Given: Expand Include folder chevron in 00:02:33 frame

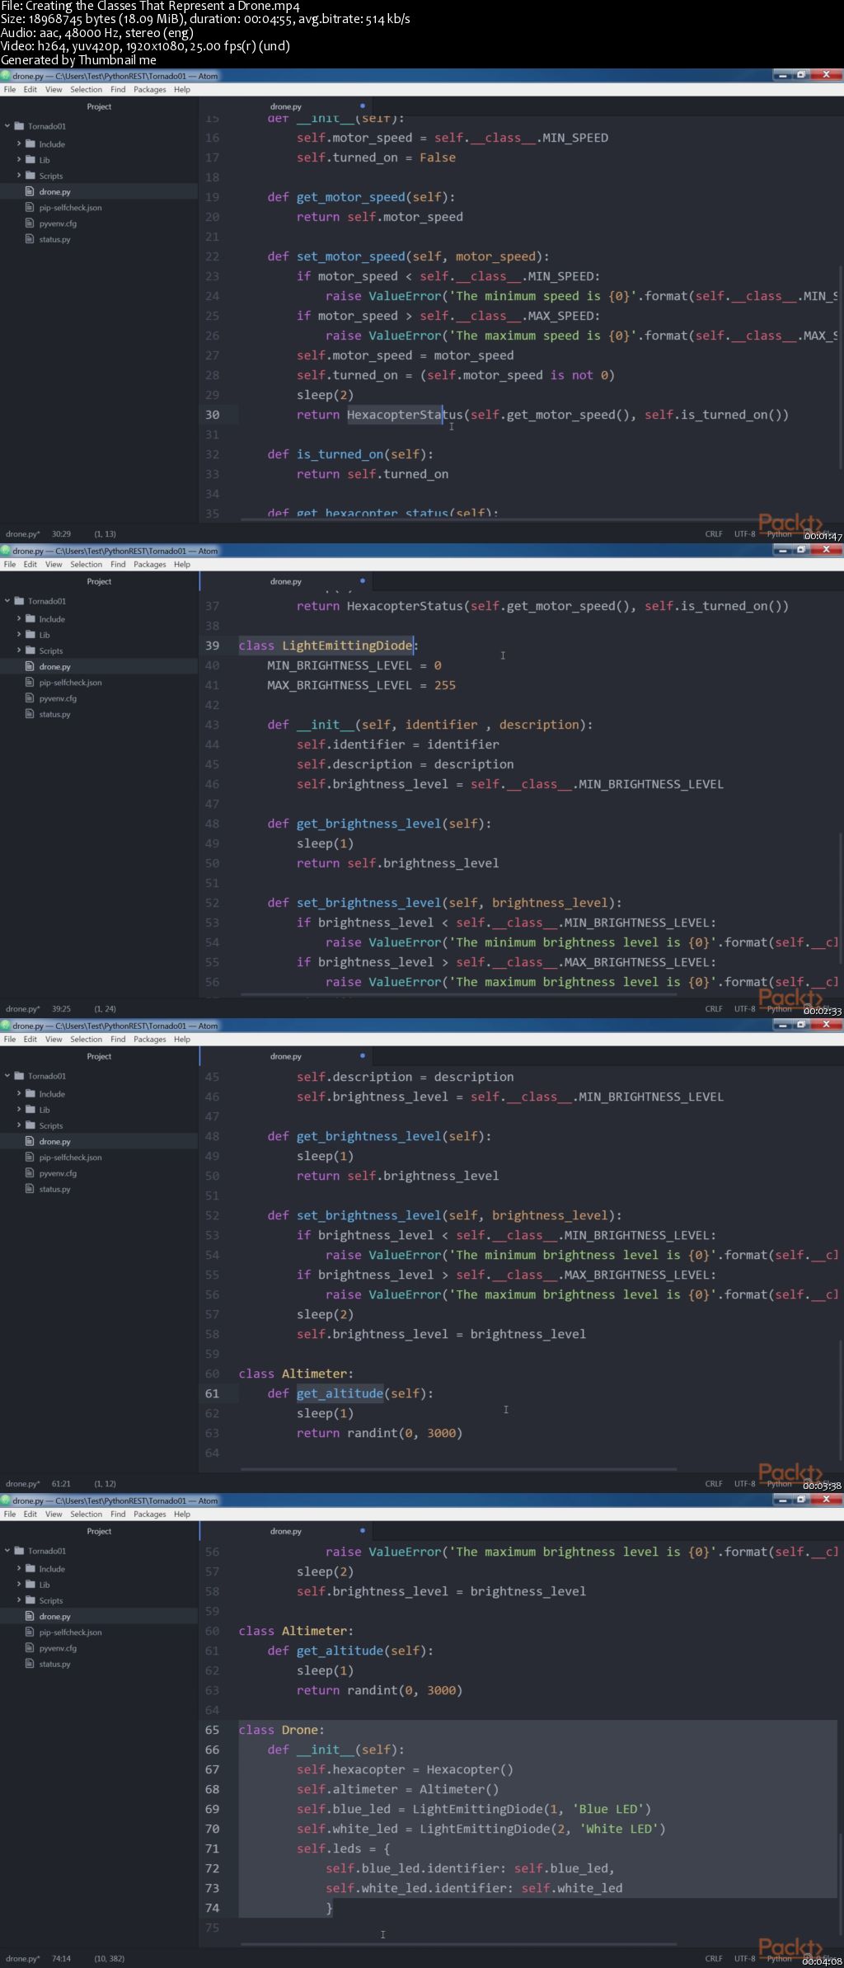Looking at the screenshot, I should click(19, 618).
